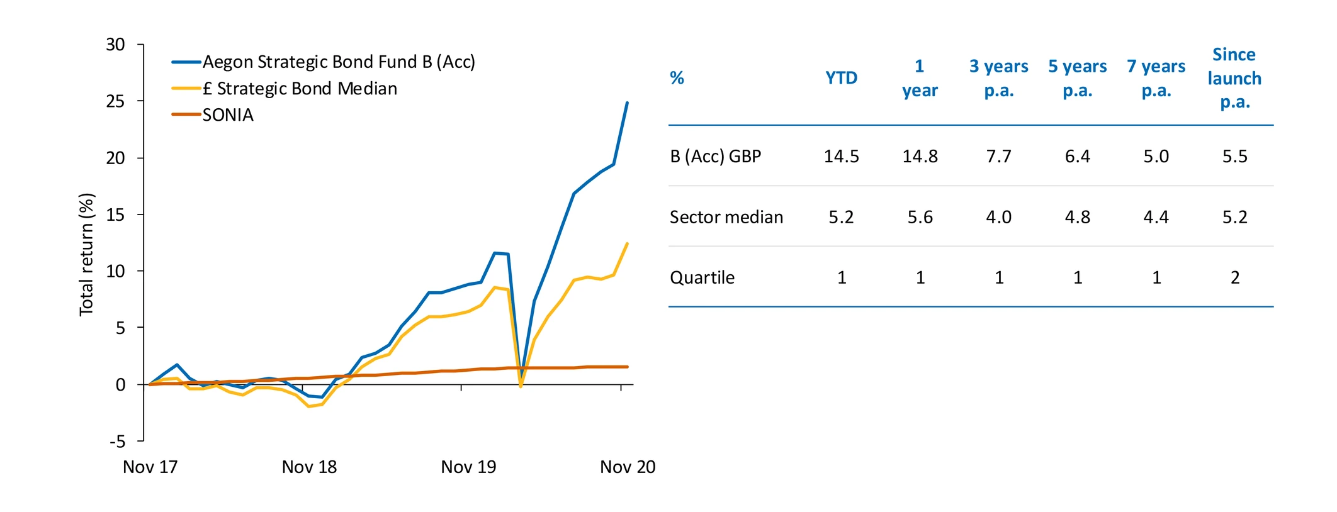Click the Nov 18 x-axis label
This screenshot has height=512, width=1337.
[309, 467]
